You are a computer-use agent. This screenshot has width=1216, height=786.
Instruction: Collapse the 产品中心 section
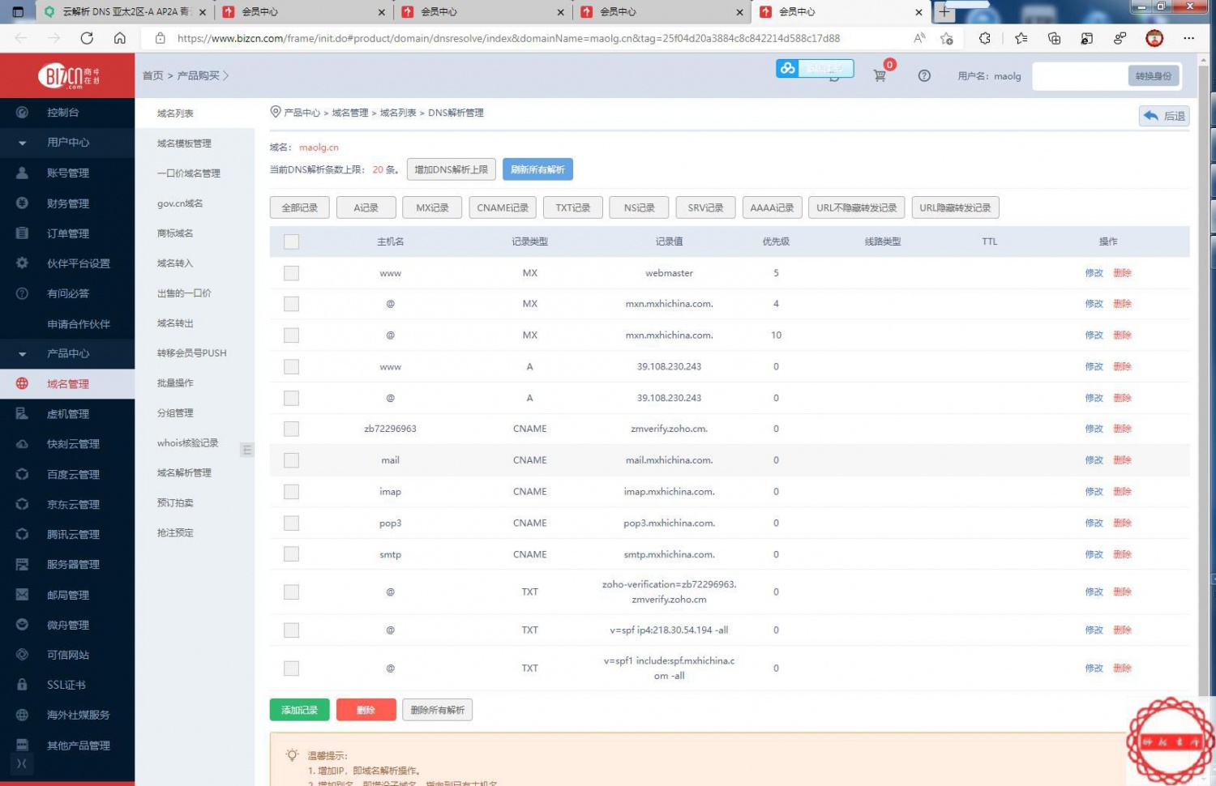(67, 354)
